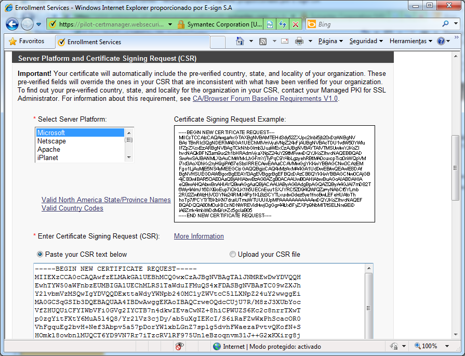Viewport: 465px width, 356px height.
Task: Click the security padlock icon in address bar
Action: [x=181, y=24]
